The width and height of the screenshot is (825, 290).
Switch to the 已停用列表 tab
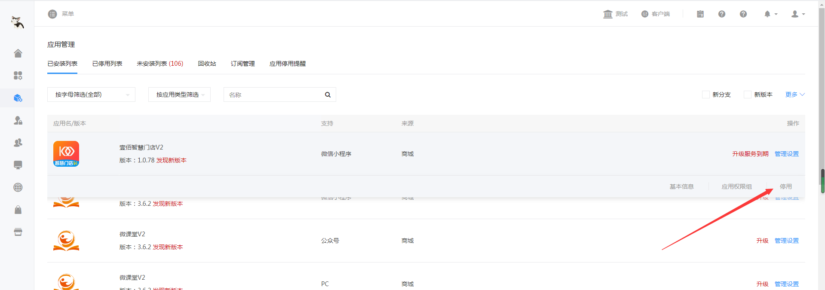point(107,64)
